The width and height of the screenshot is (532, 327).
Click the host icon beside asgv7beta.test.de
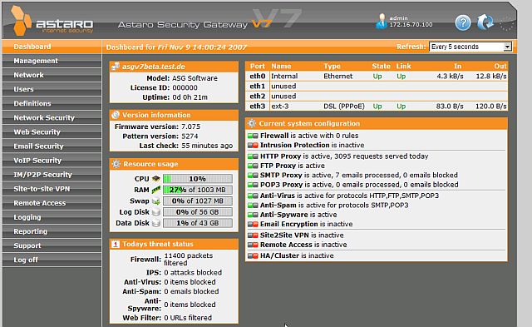116,67
